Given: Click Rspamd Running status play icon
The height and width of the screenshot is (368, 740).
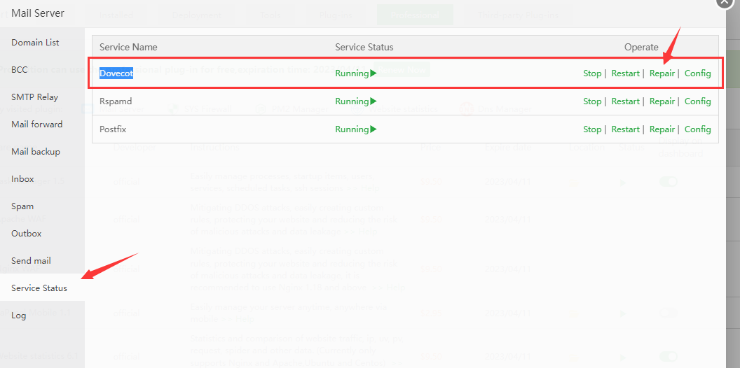Looking at the screenshot, I should tap(374, 101).
